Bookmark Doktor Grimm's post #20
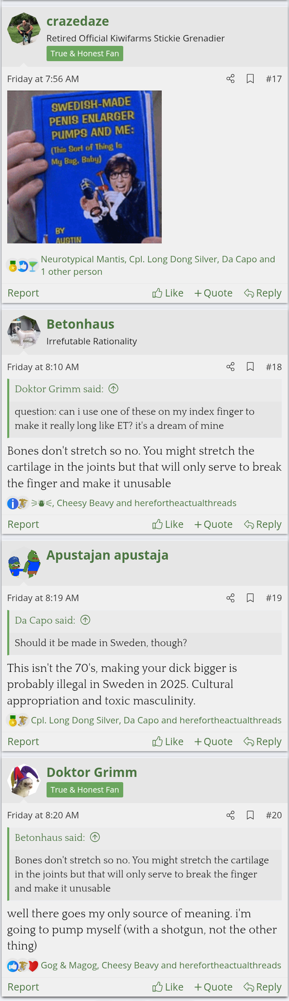The width and height of the screenshot is (289, 1001). tap(250, 815)
